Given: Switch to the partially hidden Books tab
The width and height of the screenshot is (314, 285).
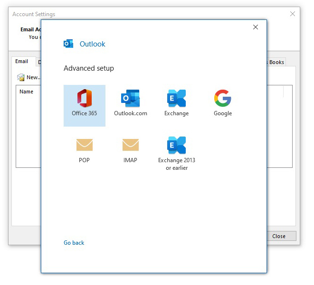Looking at the screenshot, I should (x=276, y=62).
